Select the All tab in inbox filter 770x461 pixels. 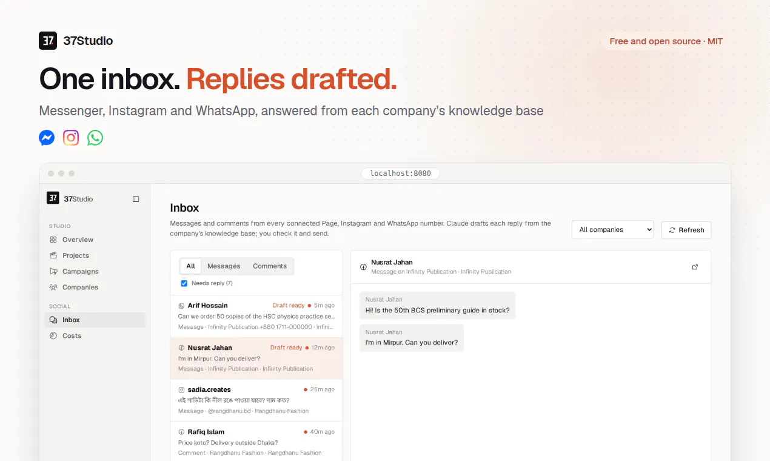click(190, 266)
